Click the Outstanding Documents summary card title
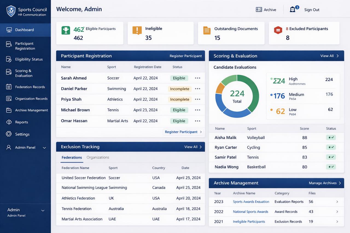Screen dimensions: 350x233 pyautogui.click(x=236, y=29)
